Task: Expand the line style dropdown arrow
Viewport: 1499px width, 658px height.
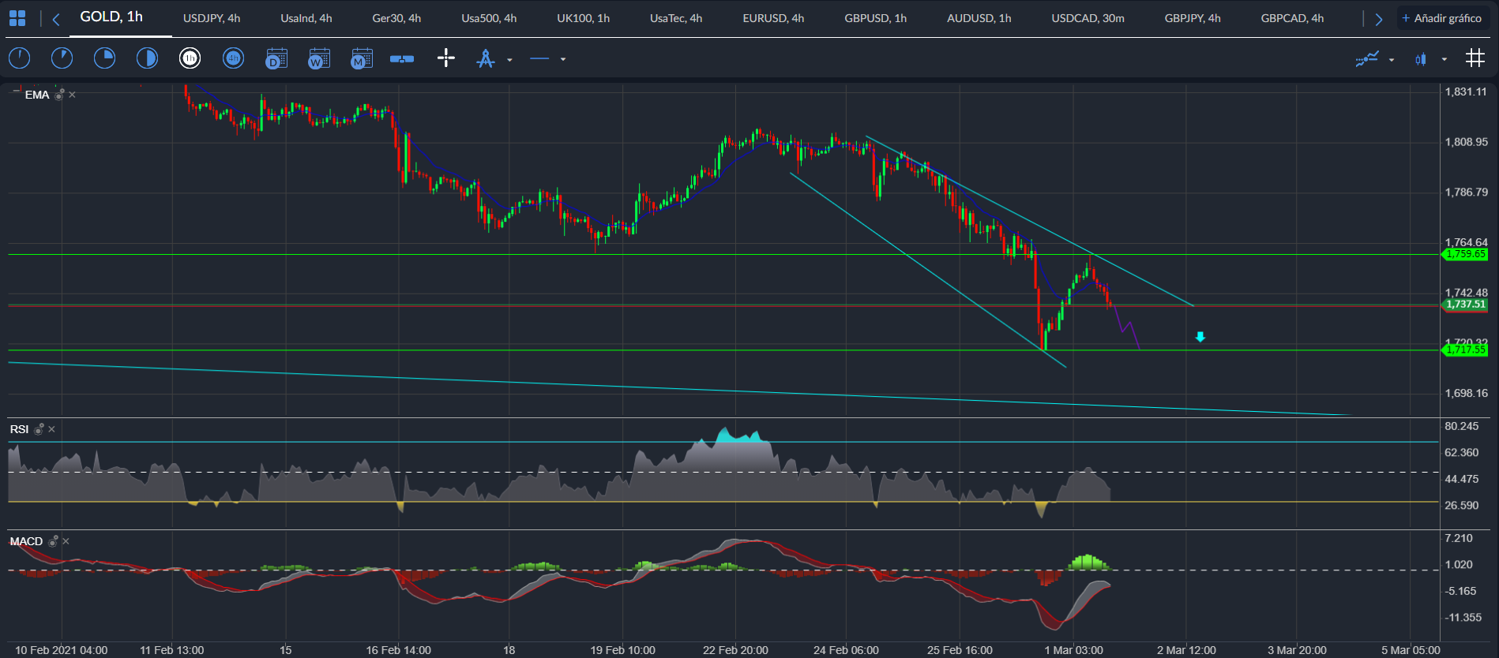Action: (563, 59)
